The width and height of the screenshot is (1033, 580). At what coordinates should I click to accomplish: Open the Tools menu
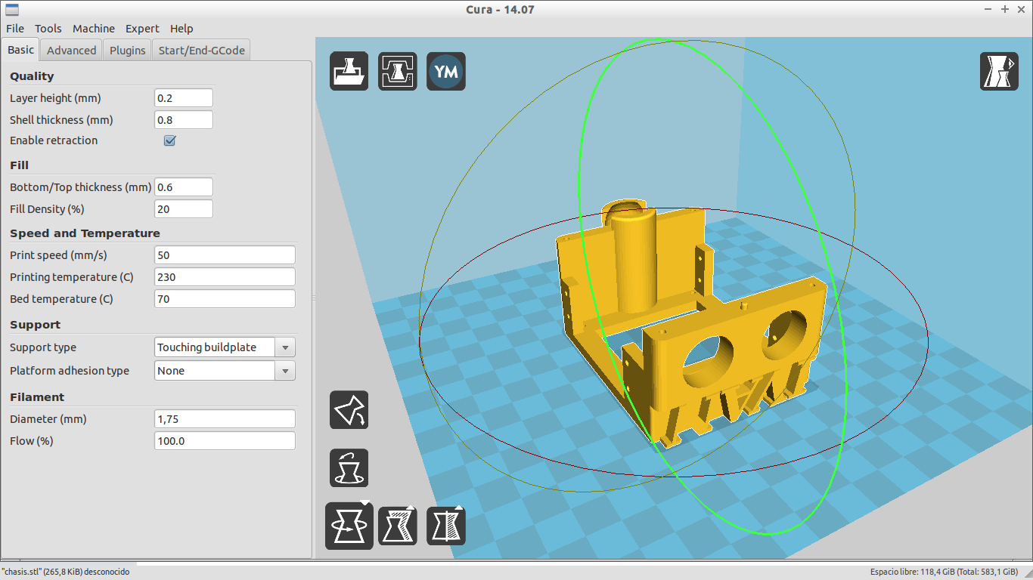tap(48, 29)
